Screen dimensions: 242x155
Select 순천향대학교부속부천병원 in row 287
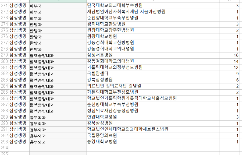pyautogui.click(x=153, y=105)
